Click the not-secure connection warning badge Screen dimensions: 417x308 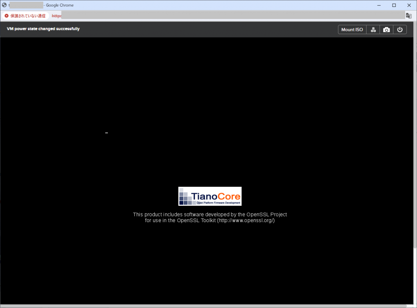[25, 16]
